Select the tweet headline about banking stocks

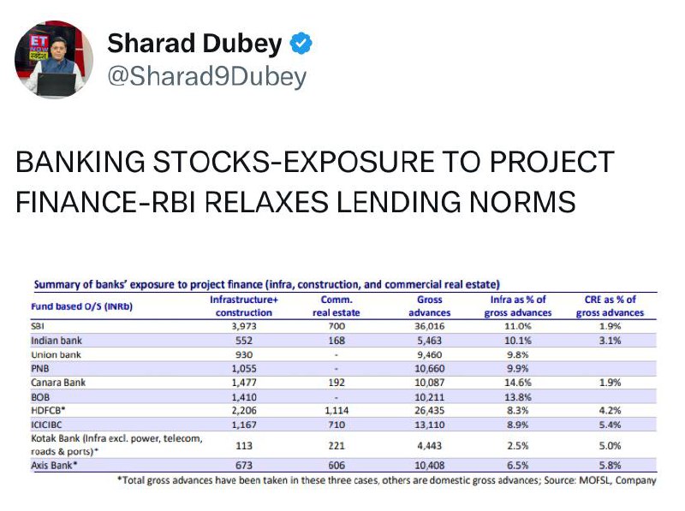[x=315, y=181]
